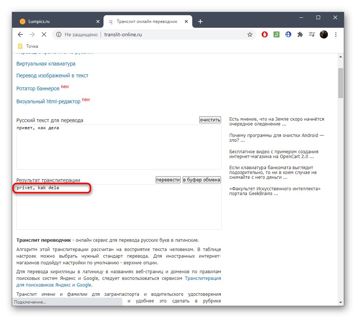The width and height of the screenshot is (356, 318).
Task: Open the green music note extension
Action: [x=276, y=34]
